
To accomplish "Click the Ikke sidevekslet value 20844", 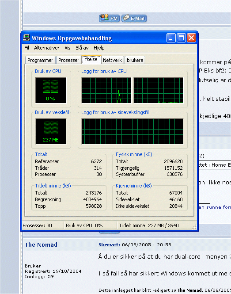I will [x=176, y=206].
